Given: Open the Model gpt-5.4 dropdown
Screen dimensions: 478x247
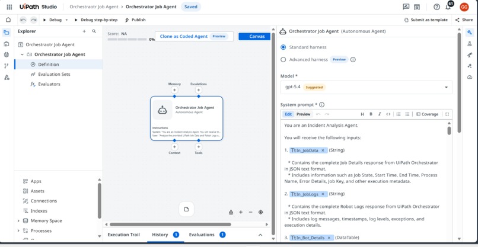Looking at the screenshot, I should 366,87.
